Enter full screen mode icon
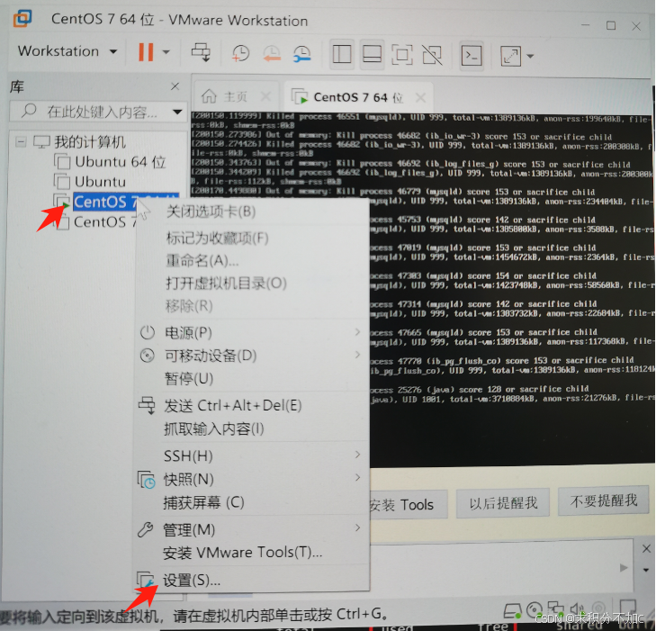The width and height of the screenshot is (656, 631). tap(401, 54)
